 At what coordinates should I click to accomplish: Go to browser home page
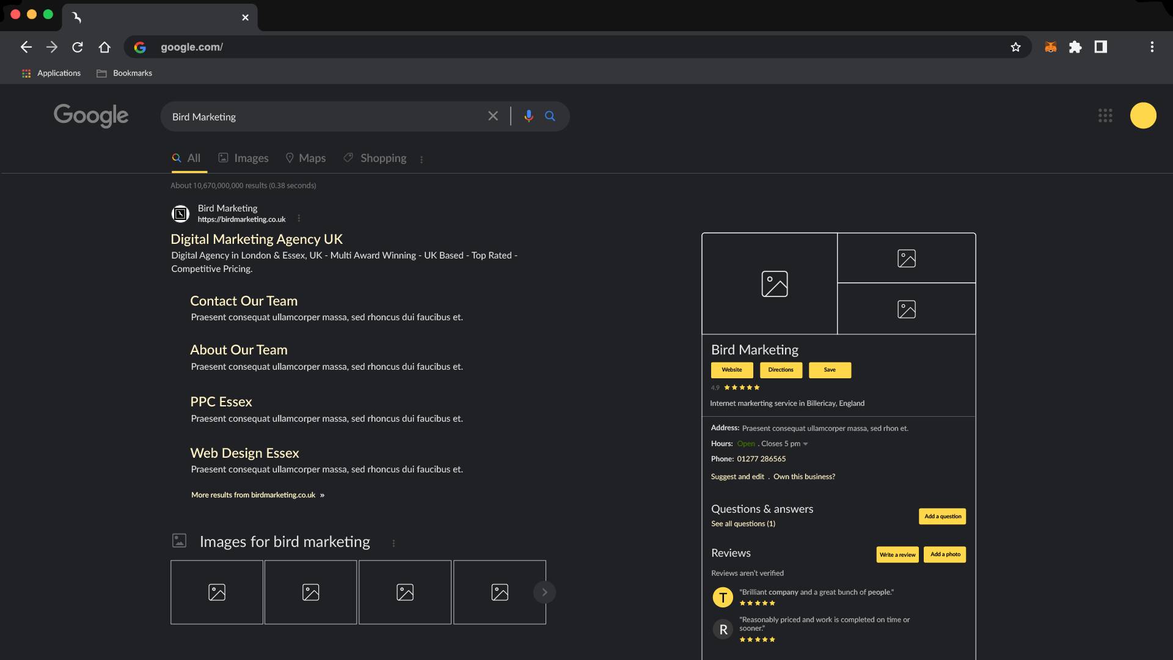pyautogui.click(x=104, y=47)
